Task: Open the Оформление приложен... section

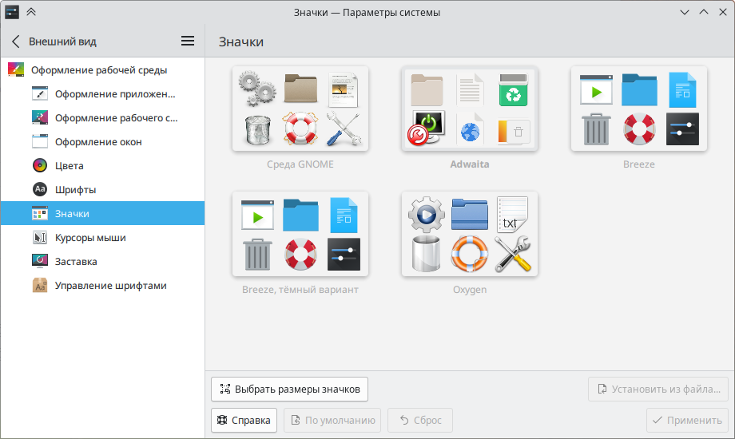Action: pyautogui.click(x=102, y=93)
